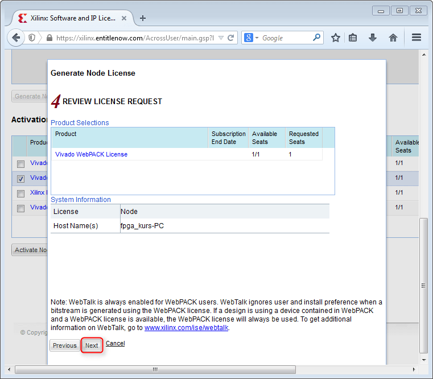Reload the page with the refresh icon

[231, 38]
